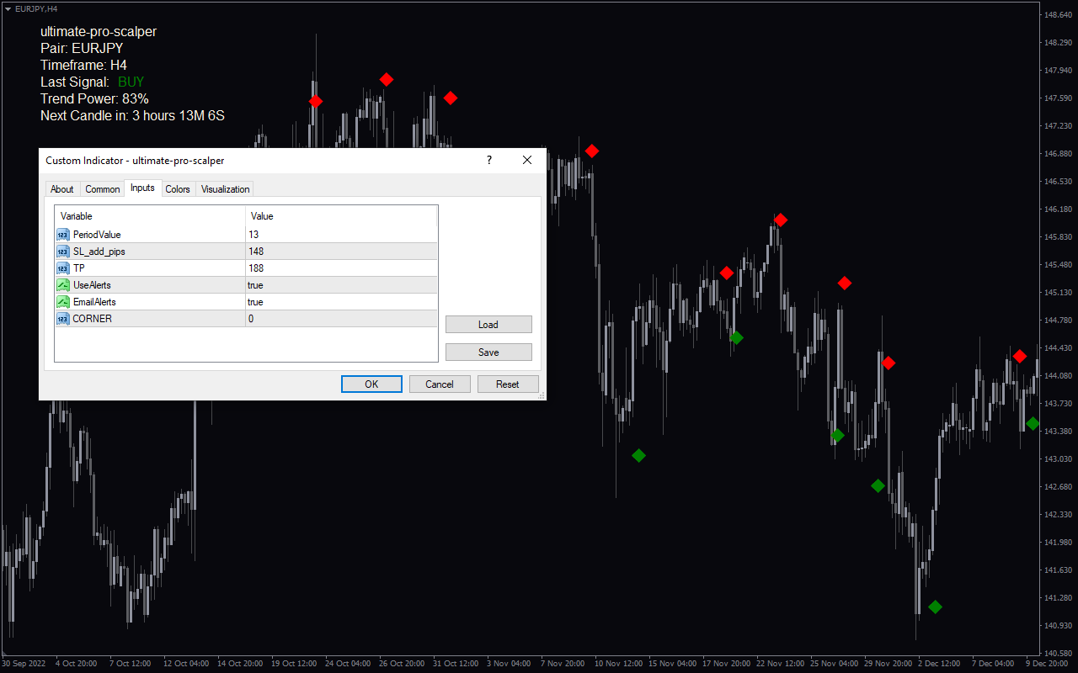Click the OK button
This screenshot has height=673, width=1078.
pyautogui.click(x=371, y=384)
